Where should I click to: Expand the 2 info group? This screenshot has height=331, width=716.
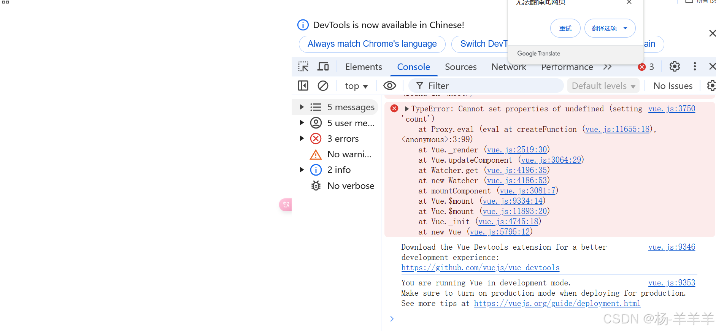point(302,169)
